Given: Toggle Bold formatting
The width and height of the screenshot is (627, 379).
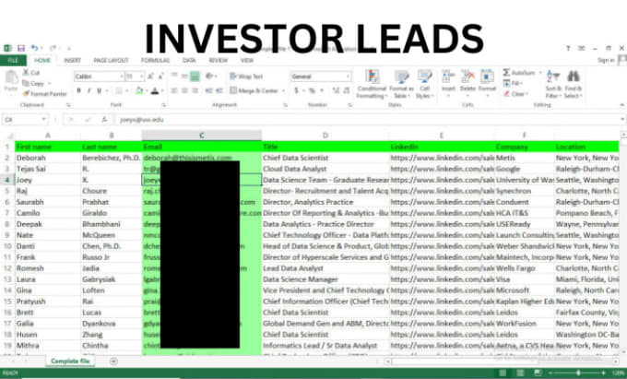Looking at the screenshot, I should [79, 90].
